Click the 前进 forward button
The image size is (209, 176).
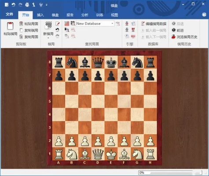click(178, 30)
